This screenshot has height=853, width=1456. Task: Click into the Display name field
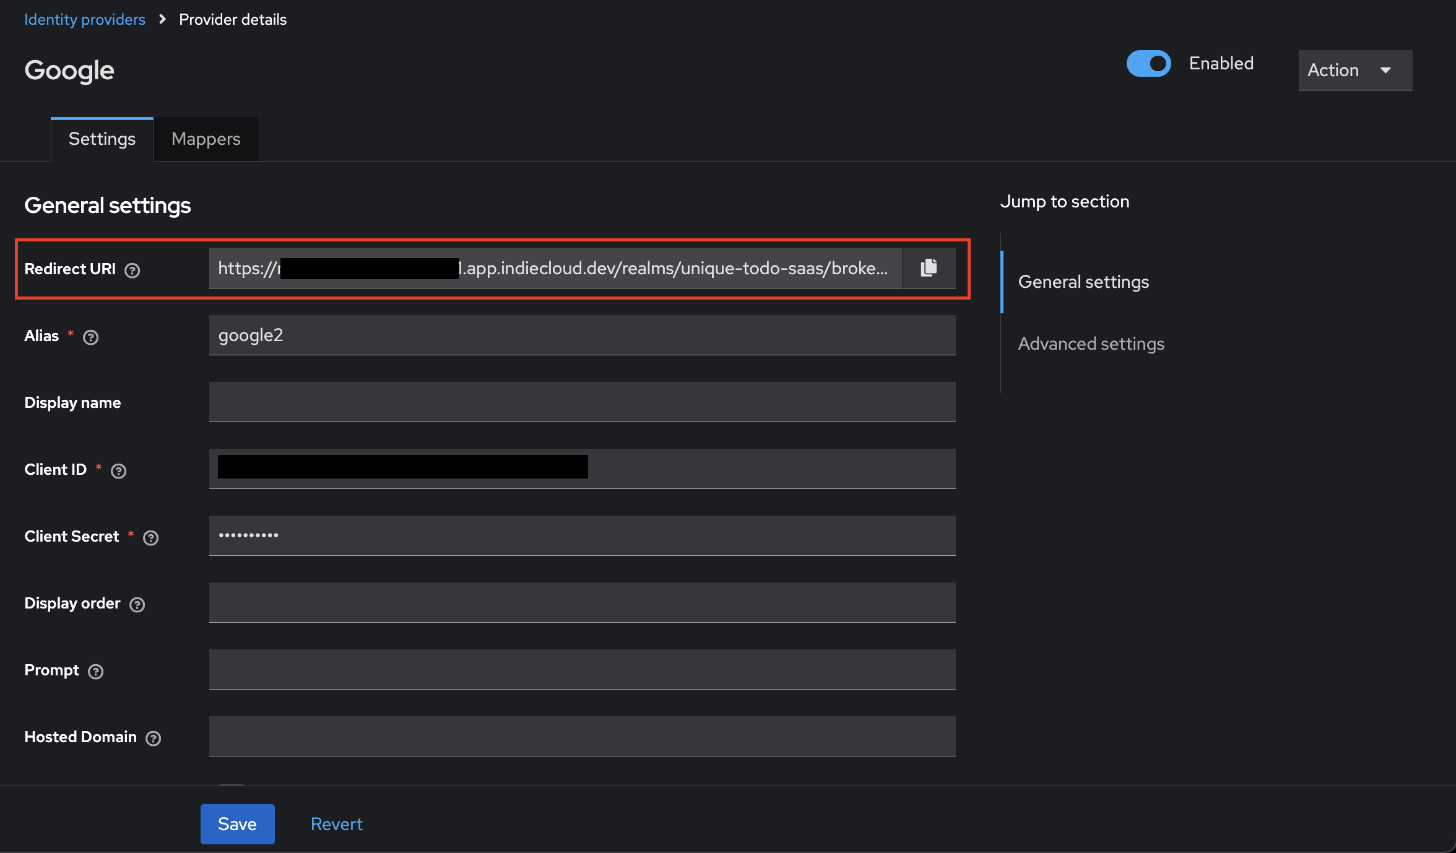click(582, 402)
